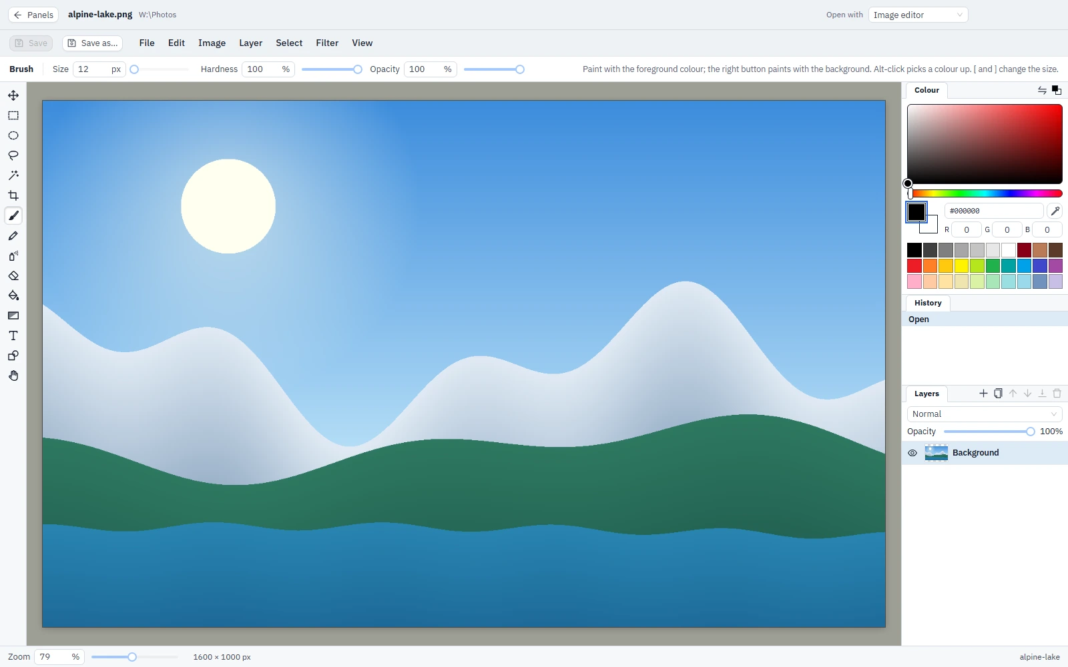The image size is (1068, 667).
Task: Pick the yellow swatch from palette
Action: coord(961,265)
